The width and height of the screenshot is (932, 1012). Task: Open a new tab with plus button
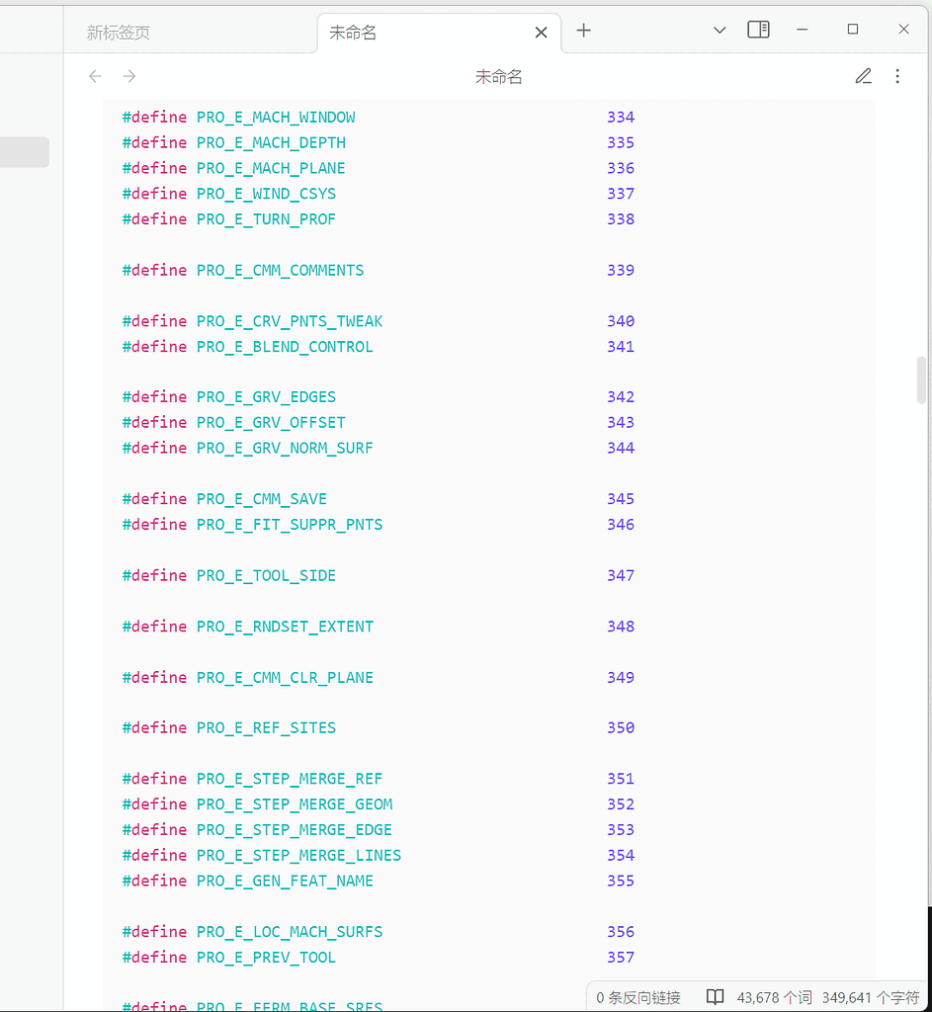tap(583, 31)
